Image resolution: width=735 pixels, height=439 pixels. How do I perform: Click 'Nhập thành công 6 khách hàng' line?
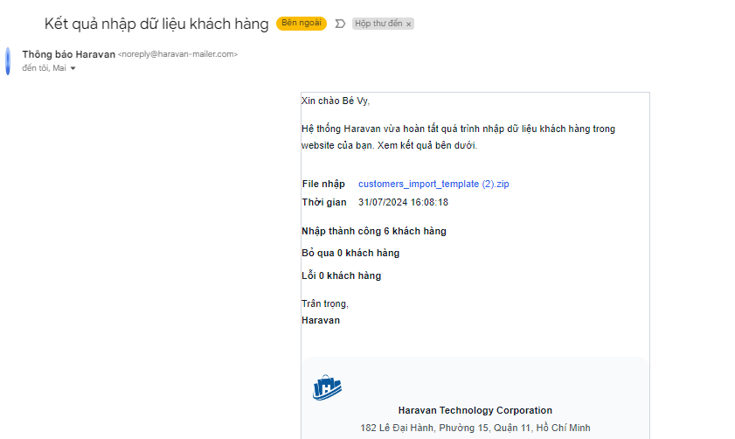pos(374,231)
